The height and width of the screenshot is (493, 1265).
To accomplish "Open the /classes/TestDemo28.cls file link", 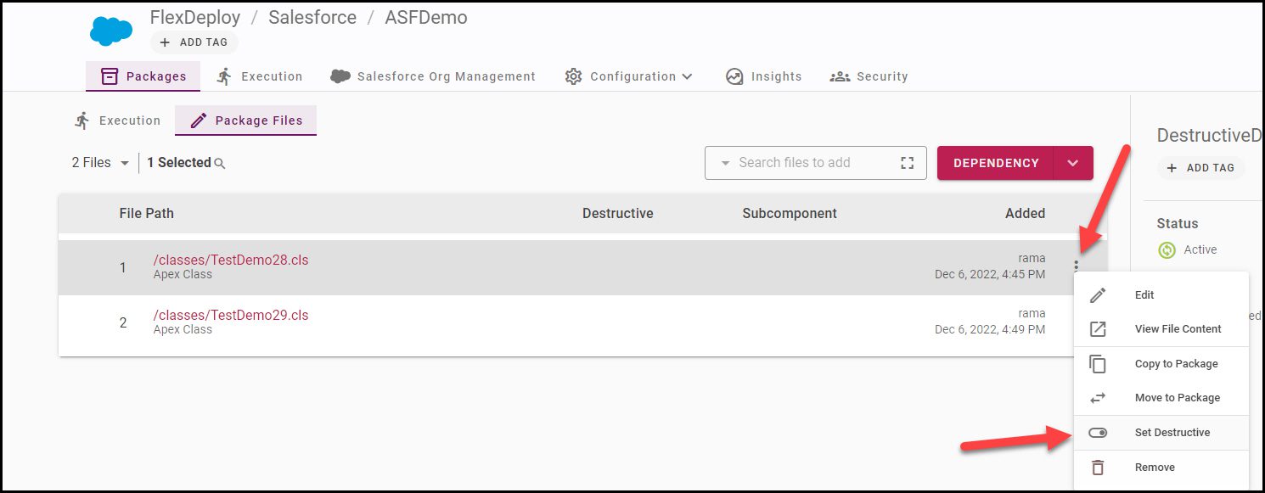I will pos(231,261).
